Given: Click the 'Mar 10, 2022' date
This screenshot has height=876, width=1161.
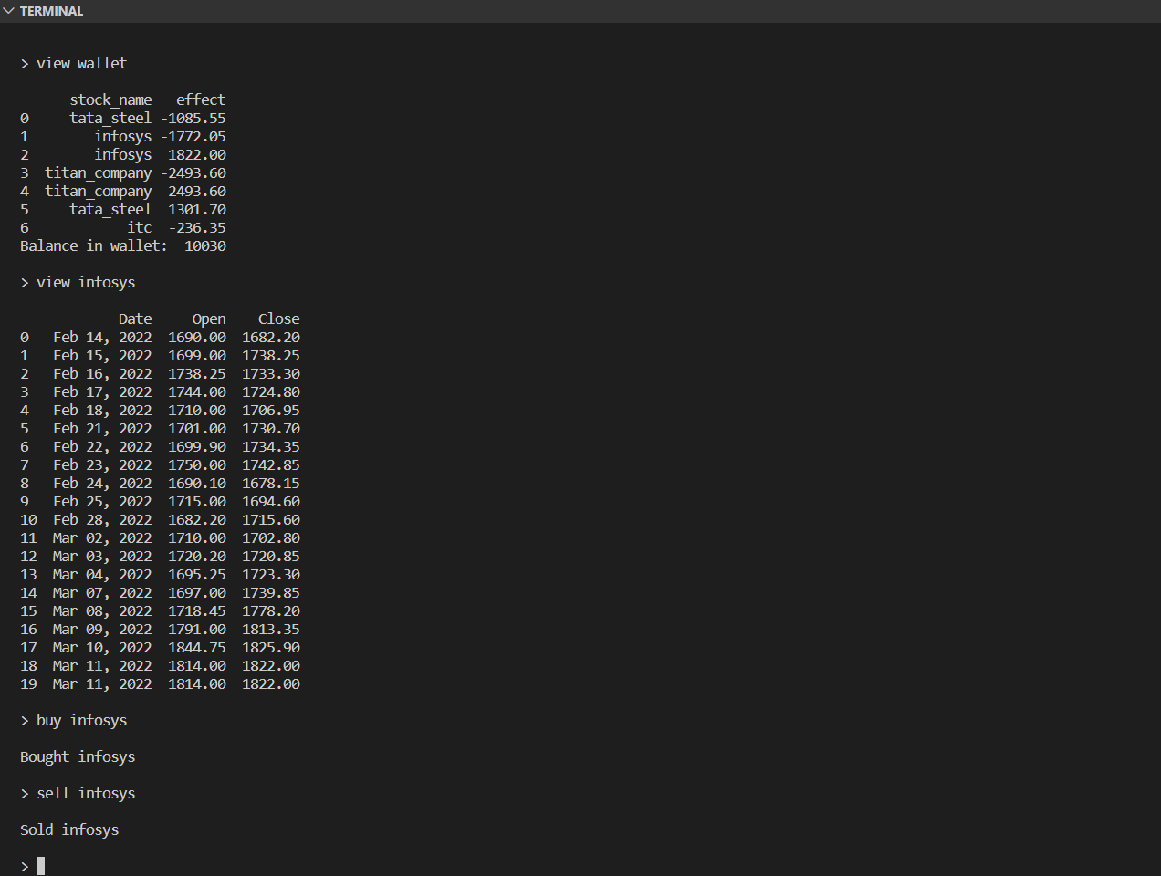Looking at the screenshot, I should (102, 647).
